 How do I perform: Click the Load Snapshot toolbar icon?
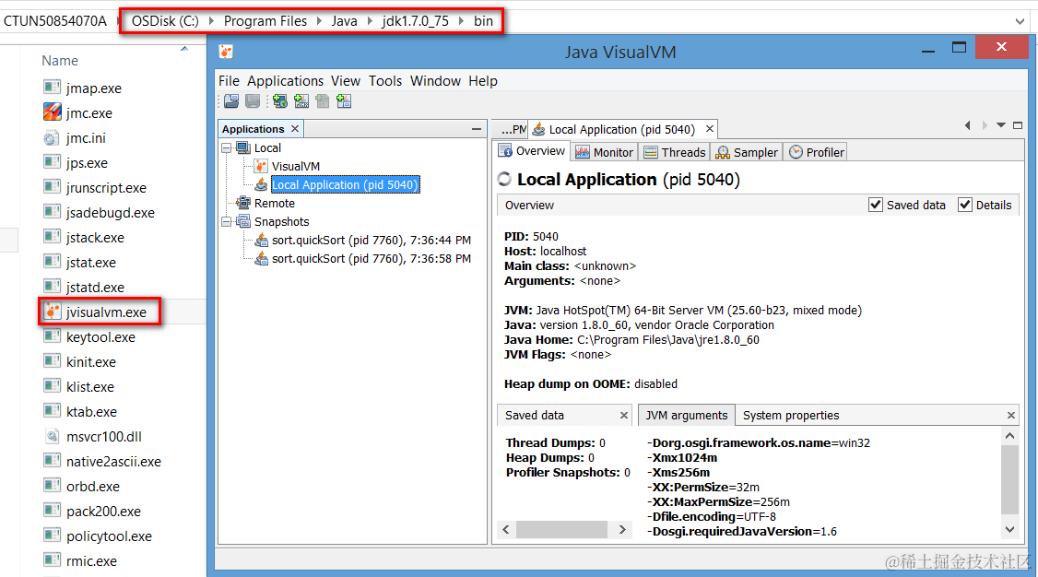[x=231, y=100]
